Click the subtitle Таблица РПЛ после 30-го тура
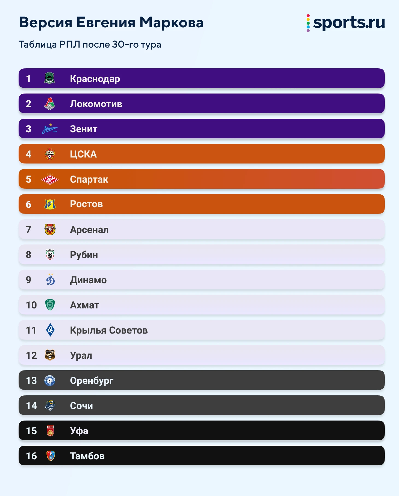The height and width of the screenshot is (496, 399). pos(90,44)
